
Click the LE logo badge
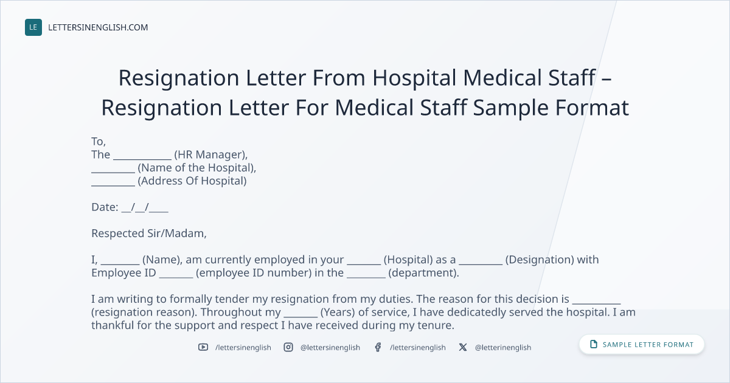(x=33, y=27)
